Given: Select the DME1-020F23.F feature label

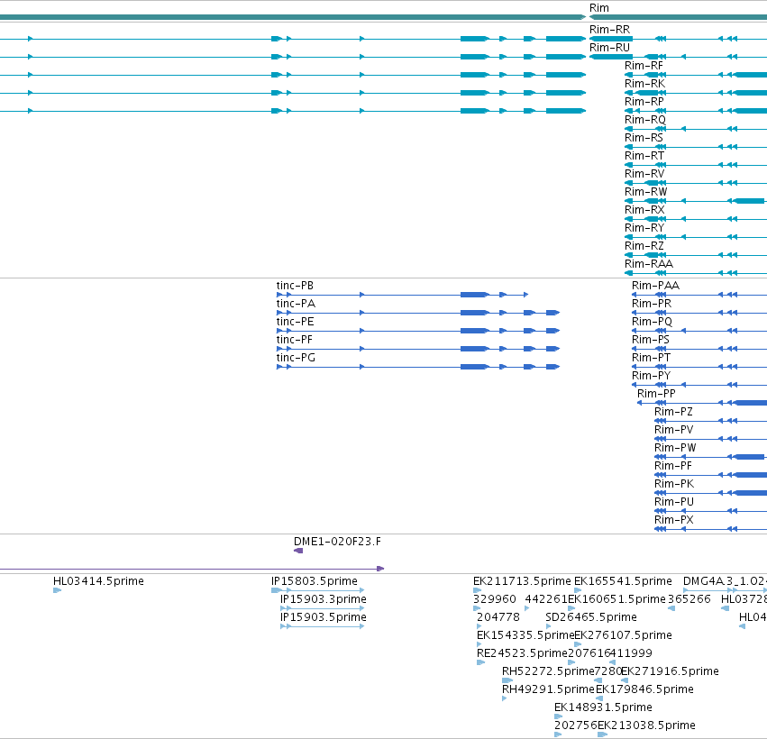Looking at the screenshot, I should tap(337, 542).
